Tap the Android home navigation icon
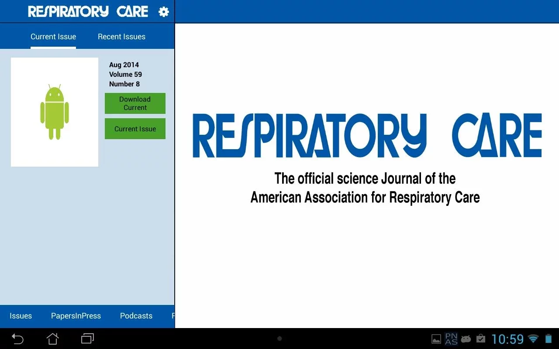The width and height of the screenshot is (559, 349). (x=52, y=339)
